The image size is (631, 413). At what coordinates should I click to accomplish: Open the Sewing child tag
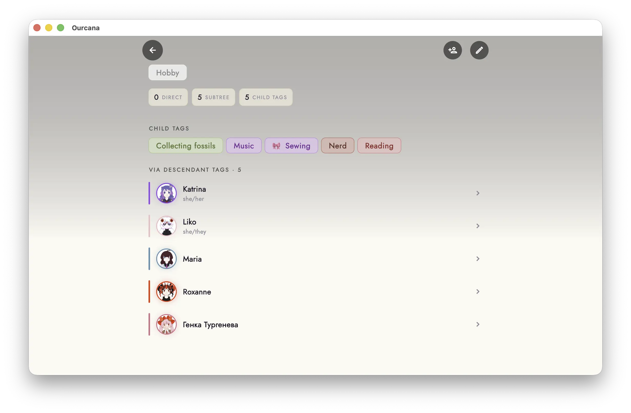tap(291, 146)
